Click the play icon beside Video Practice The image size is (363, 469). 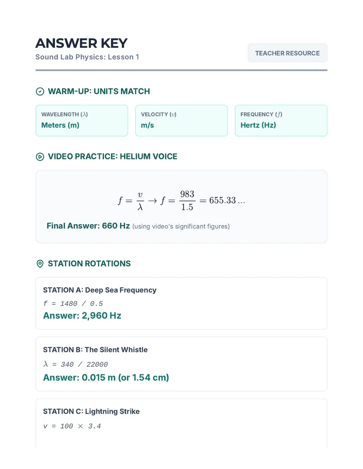pos(40,157)
